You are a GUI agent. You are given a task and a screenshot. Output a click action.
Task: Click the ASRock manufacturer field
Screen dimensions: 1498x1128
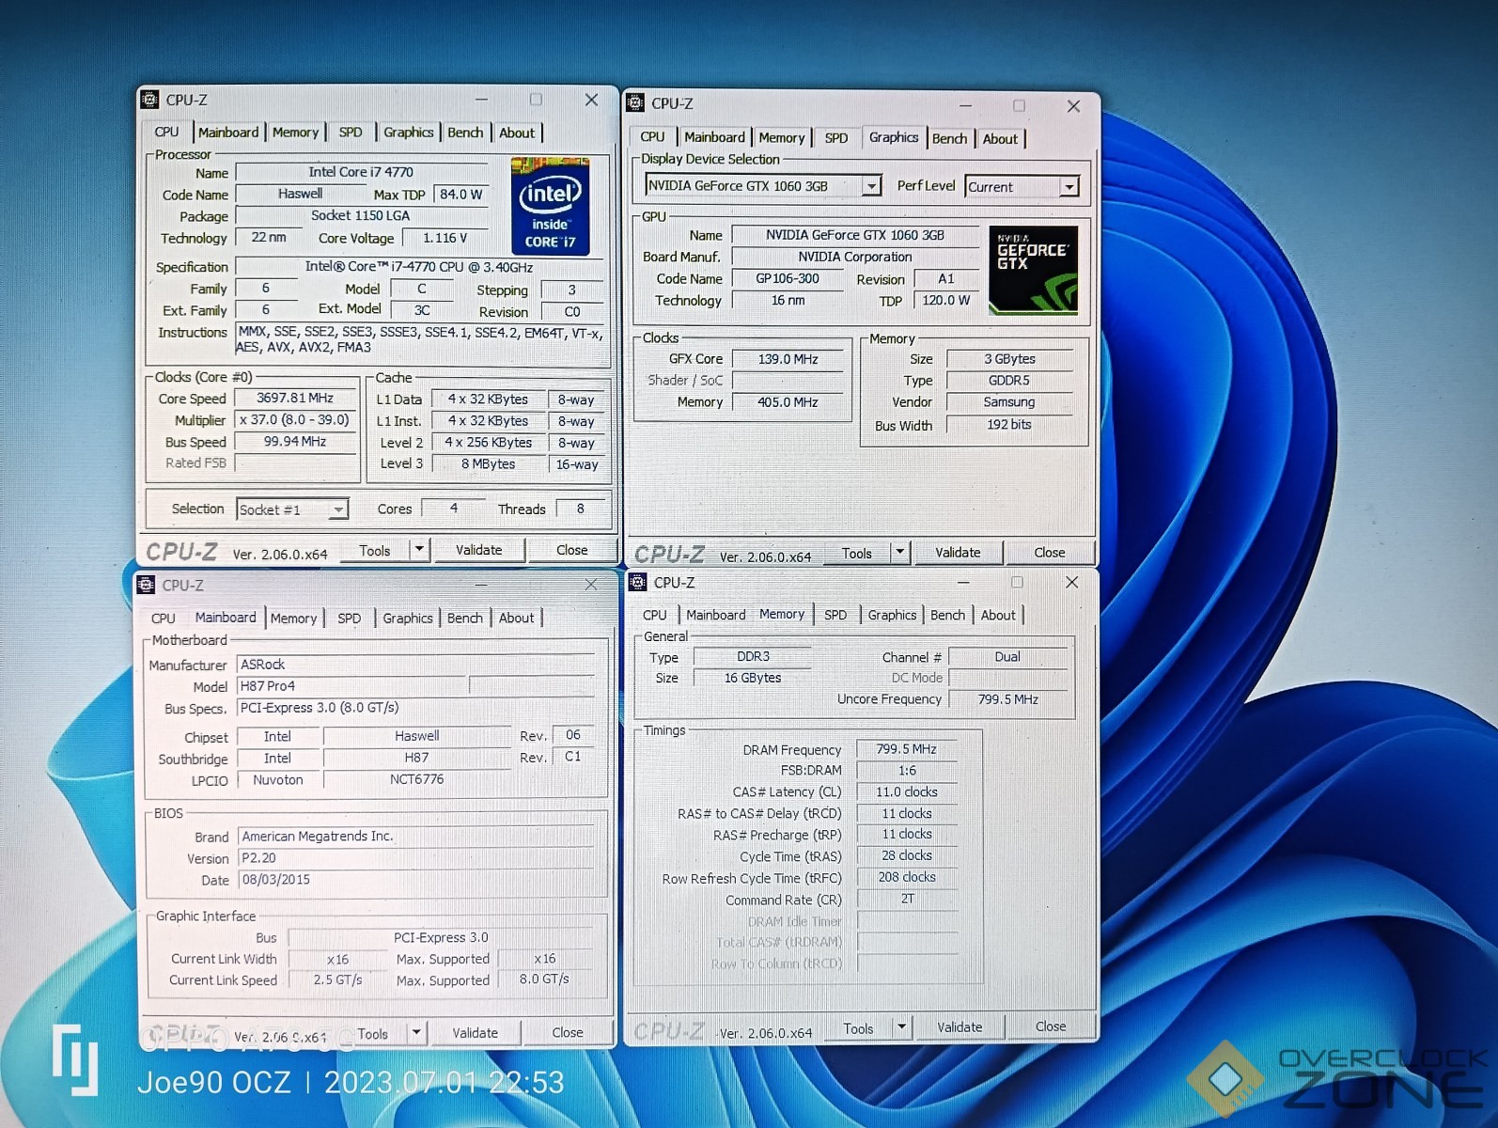(416, 665)
